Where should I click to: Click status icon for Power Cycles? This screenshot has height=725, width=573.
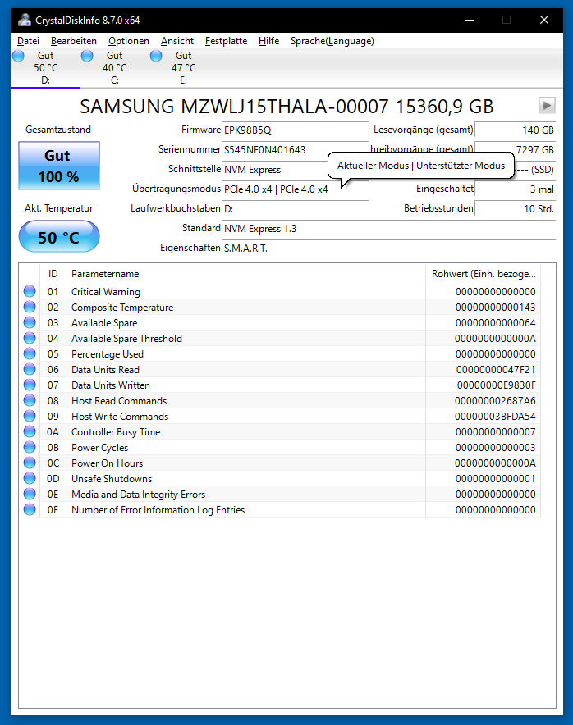30,447
